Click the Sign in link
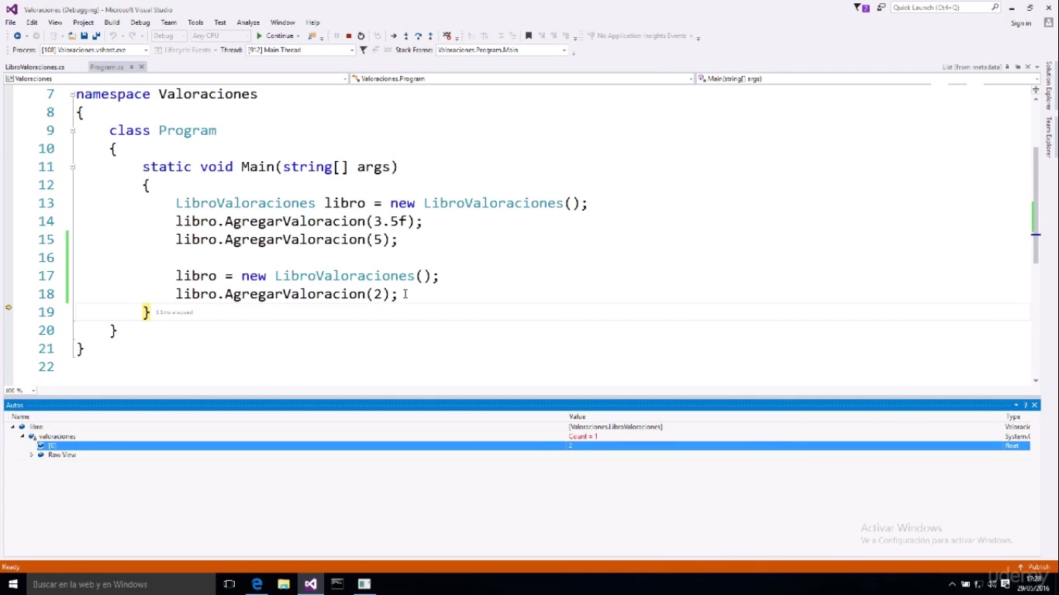This screenshot has height=595, width=1059. 1020,22
